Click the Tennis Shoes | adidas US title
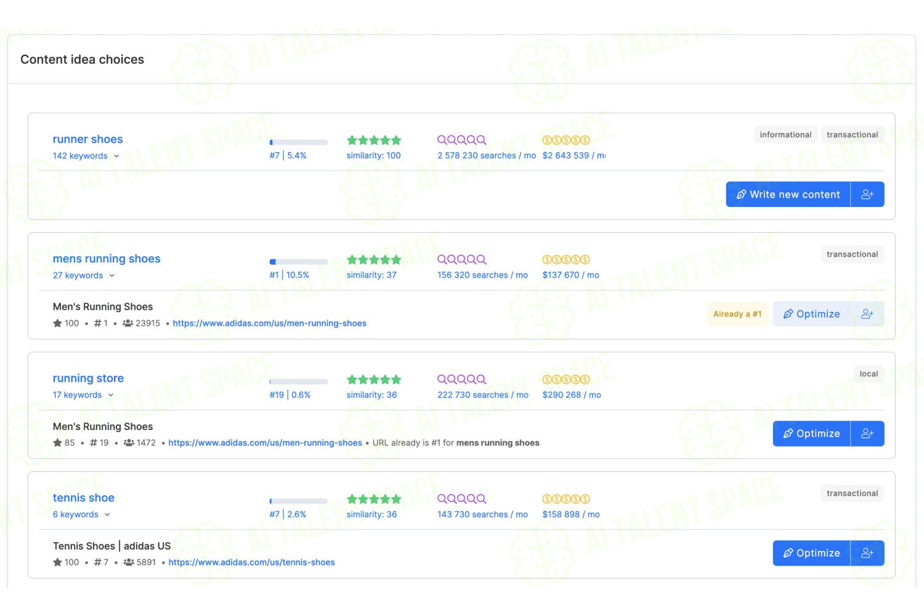The image size is (924, 616). 111,546
